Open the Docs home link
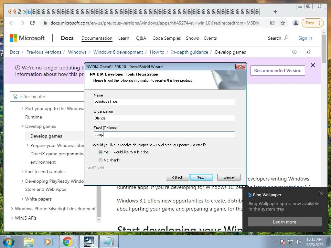331x248 pixels. click(67, 38)
